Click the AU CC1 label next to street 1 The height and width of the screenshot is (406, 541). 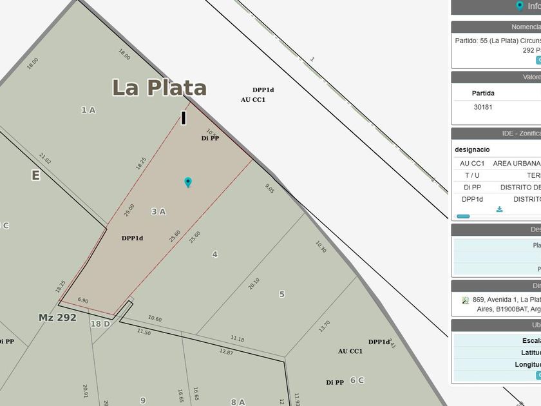click(253, 100)
